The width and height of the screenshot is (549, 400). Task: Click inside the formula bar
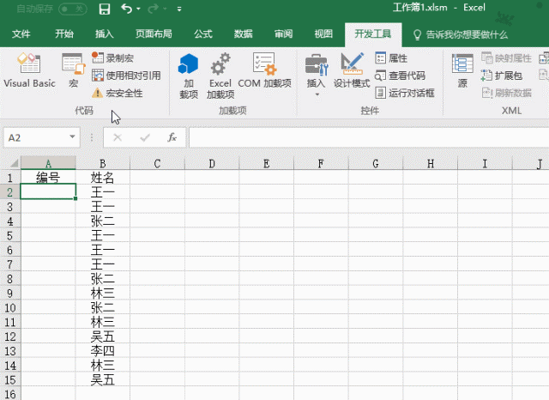pos(369,137)
